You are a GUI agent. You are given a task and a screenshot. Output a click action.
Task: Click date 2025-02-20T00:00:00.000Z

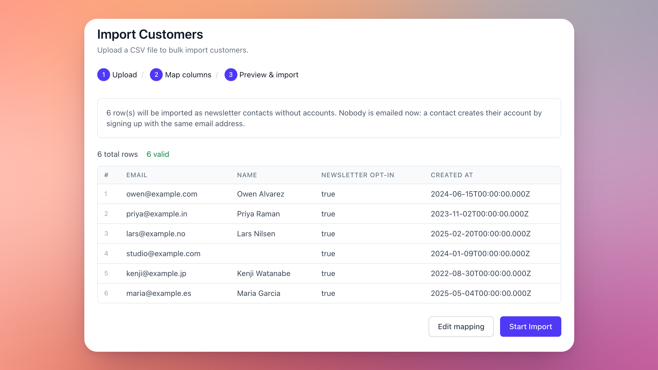[x=481, y=234]
